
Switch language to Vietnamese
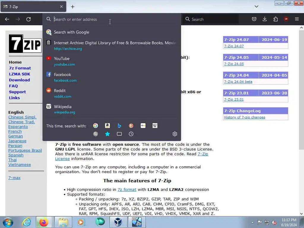click(20, 164)
